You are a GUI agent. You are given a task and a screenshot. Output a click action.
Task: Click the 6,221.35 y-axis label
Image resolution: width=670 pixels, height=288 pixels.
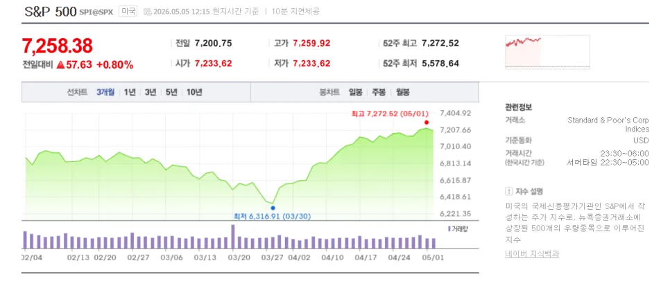pos(456,213)
